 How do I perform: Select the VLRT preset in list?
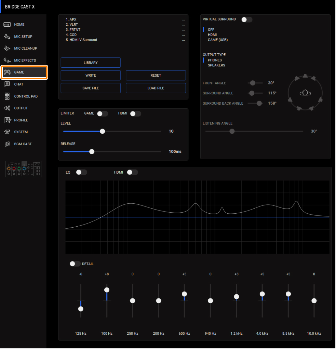[x=72, y=25]
